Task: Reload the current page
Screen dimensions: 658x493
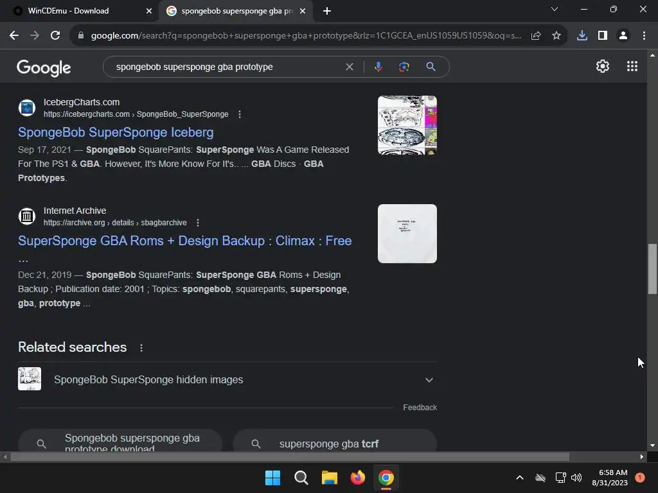Action: point(55,36)
